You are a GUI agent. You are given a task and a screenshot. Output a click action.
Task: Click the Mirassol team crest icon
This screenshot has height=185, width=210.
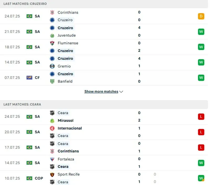(52, 121)
